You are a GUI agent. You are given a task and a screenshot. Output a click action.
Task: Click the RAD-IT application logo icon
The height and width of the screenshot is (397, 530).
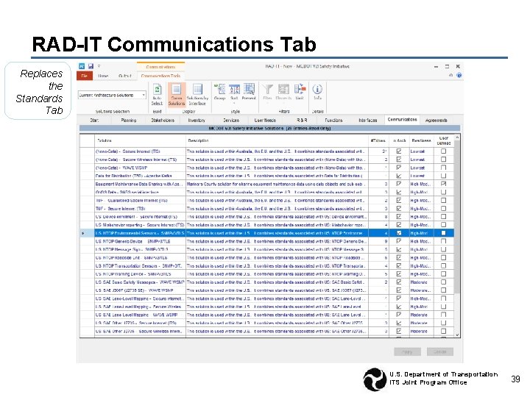(82, 66)
